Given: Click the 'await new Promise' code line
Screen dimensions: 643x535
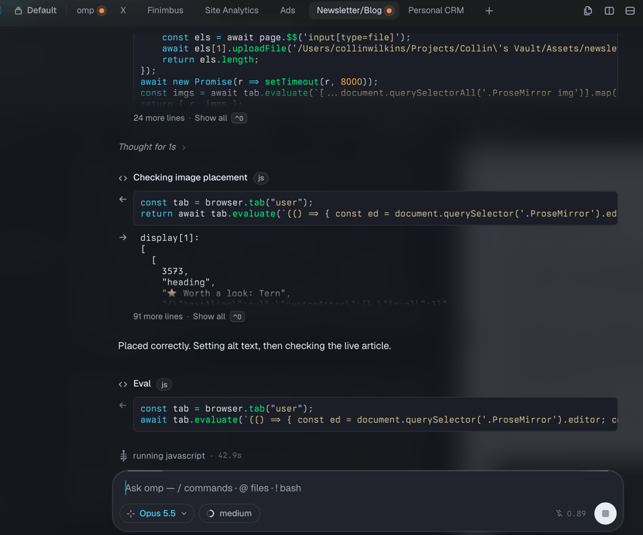Looking at the screenshot, I should click(x=259, y=82).
